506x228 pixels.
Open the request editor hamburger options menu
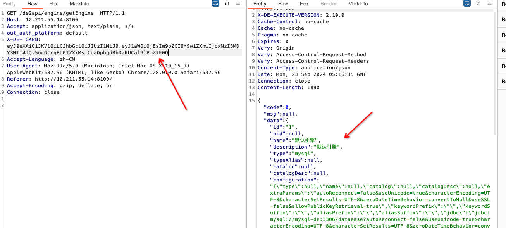point(238,3)
